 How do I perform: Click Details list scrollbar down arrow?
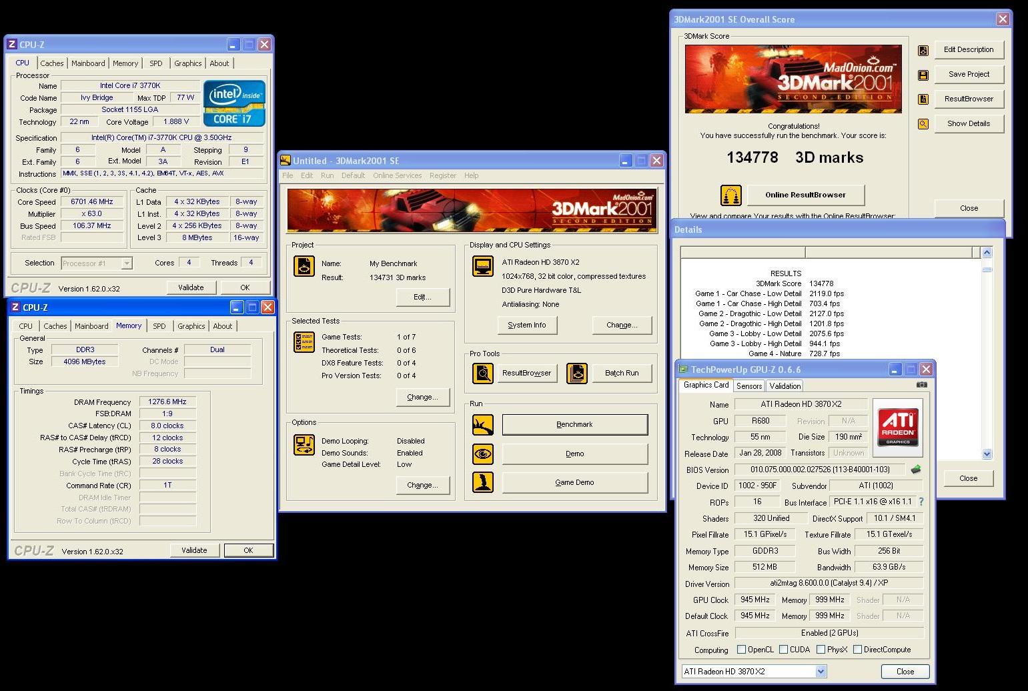[987, 454]
